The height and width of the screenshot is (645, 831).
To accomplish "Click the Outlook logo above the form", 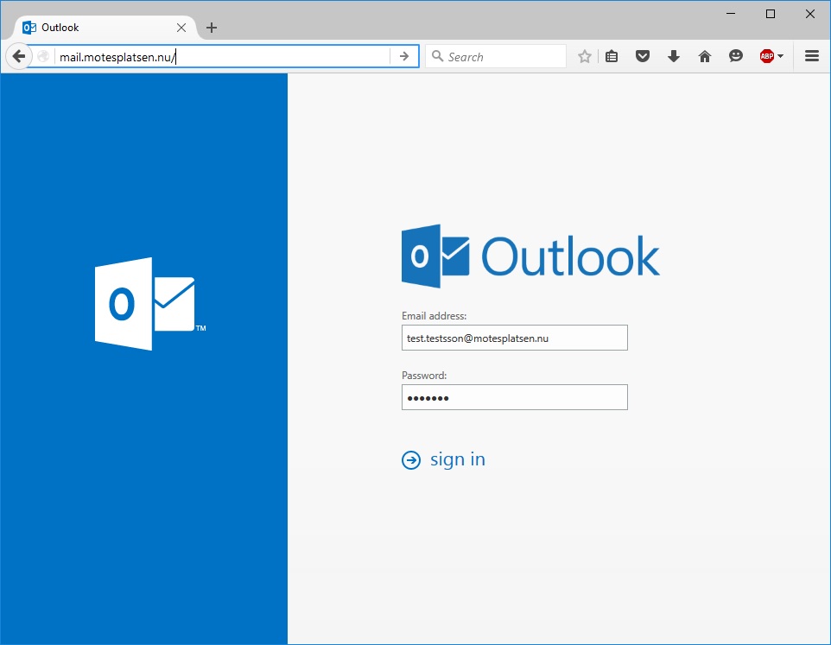I will click(530, 256).
